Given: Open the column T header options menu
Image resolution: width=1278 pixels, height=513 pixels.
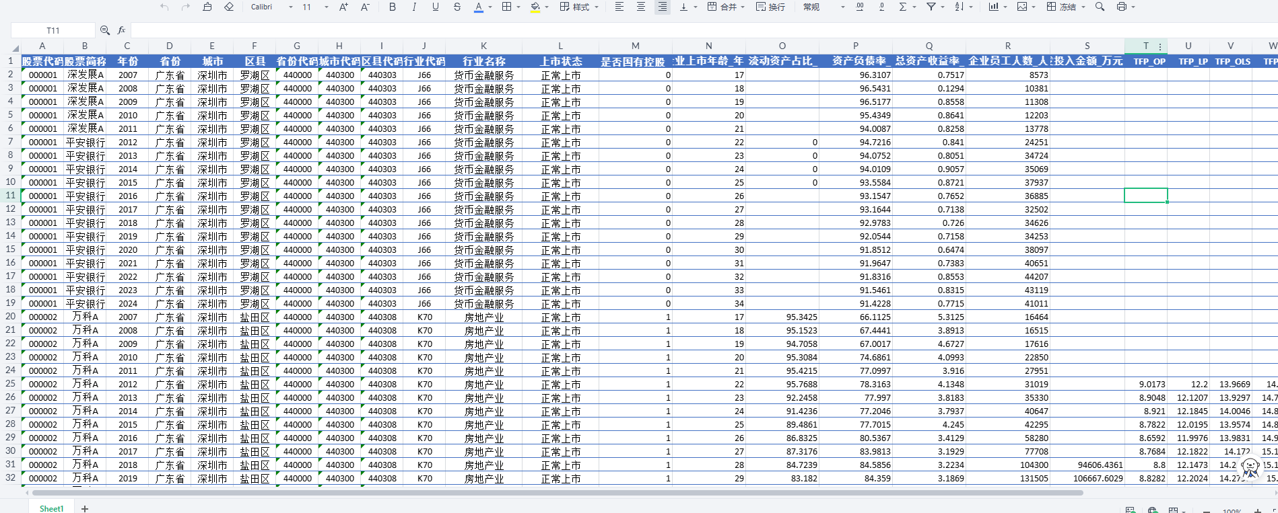Looking at the screenshot, I should (x=1160, y=46).
